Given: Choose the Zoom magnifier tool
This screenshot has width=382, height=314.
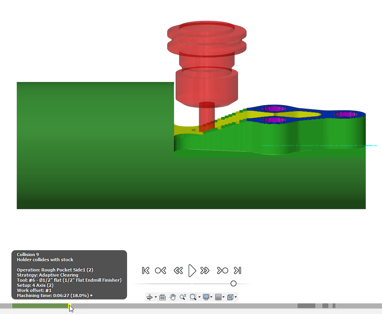Looking at the screenshot, I should (183, 297).
